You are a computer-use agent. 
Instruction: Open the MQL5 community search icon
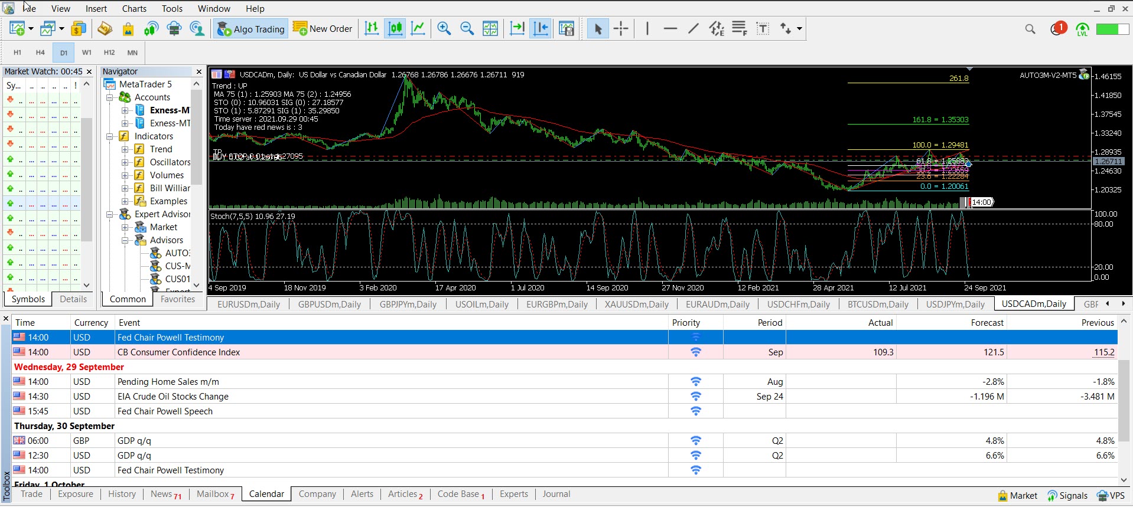197,28
